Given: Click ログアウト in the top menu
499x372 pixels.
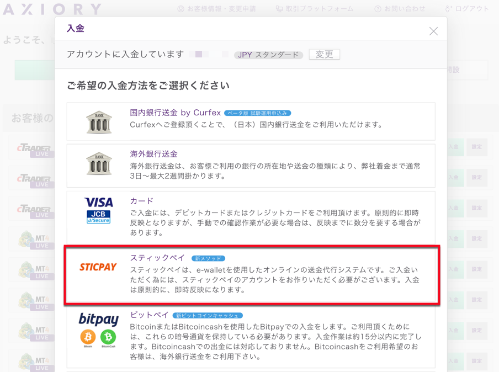Looking at the screenshot, I should 467,9.
